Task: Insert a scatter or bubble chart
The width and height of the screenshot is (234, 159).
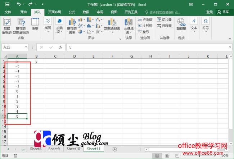Action: tap(90, 32)
